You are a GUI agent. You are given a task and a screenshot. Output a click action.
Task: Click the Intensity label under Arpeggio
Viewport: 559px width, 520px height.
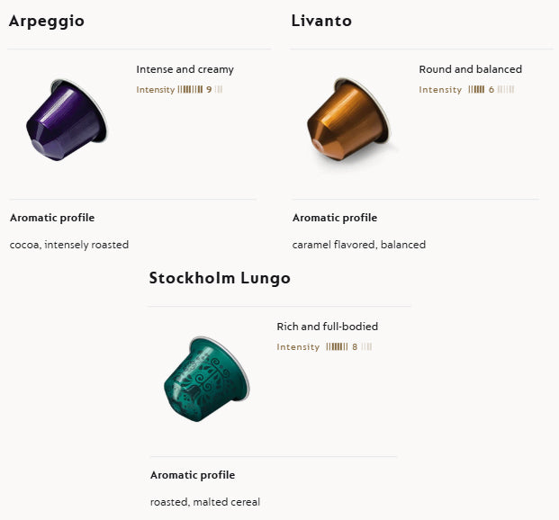click(x=156, y=90)
